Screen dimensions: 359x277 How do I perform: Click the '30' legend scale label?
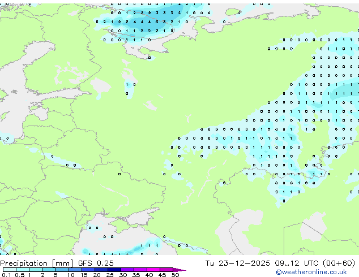123,275
